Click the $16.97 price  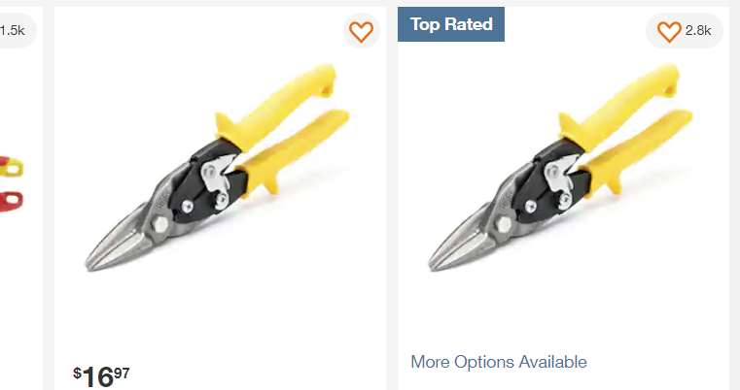101,374
